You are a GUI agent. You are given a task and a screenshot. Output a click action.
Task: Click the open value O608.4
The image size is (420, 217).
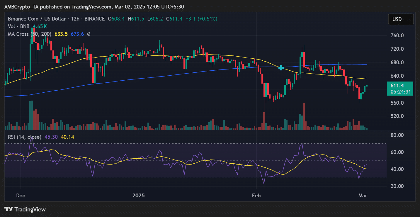pyautogui.click(x=116, y=19)
